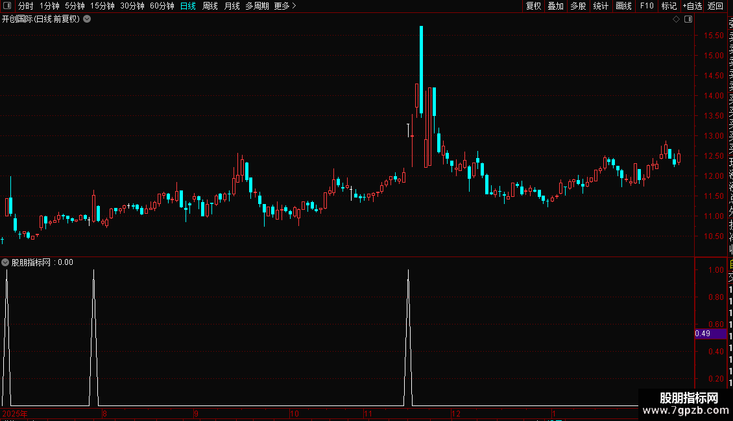Click the 开创国际(日线.前复权) title text
The width and height of the screenshot is (733, 421).
(41, 19)
